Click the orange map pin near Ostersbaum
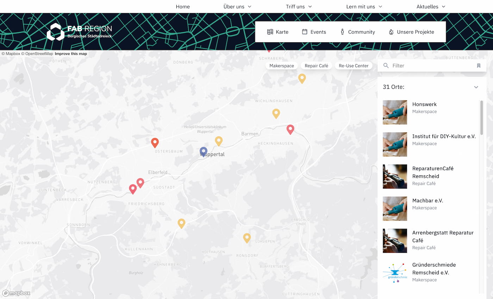493x299 pixels. [155, 143]
